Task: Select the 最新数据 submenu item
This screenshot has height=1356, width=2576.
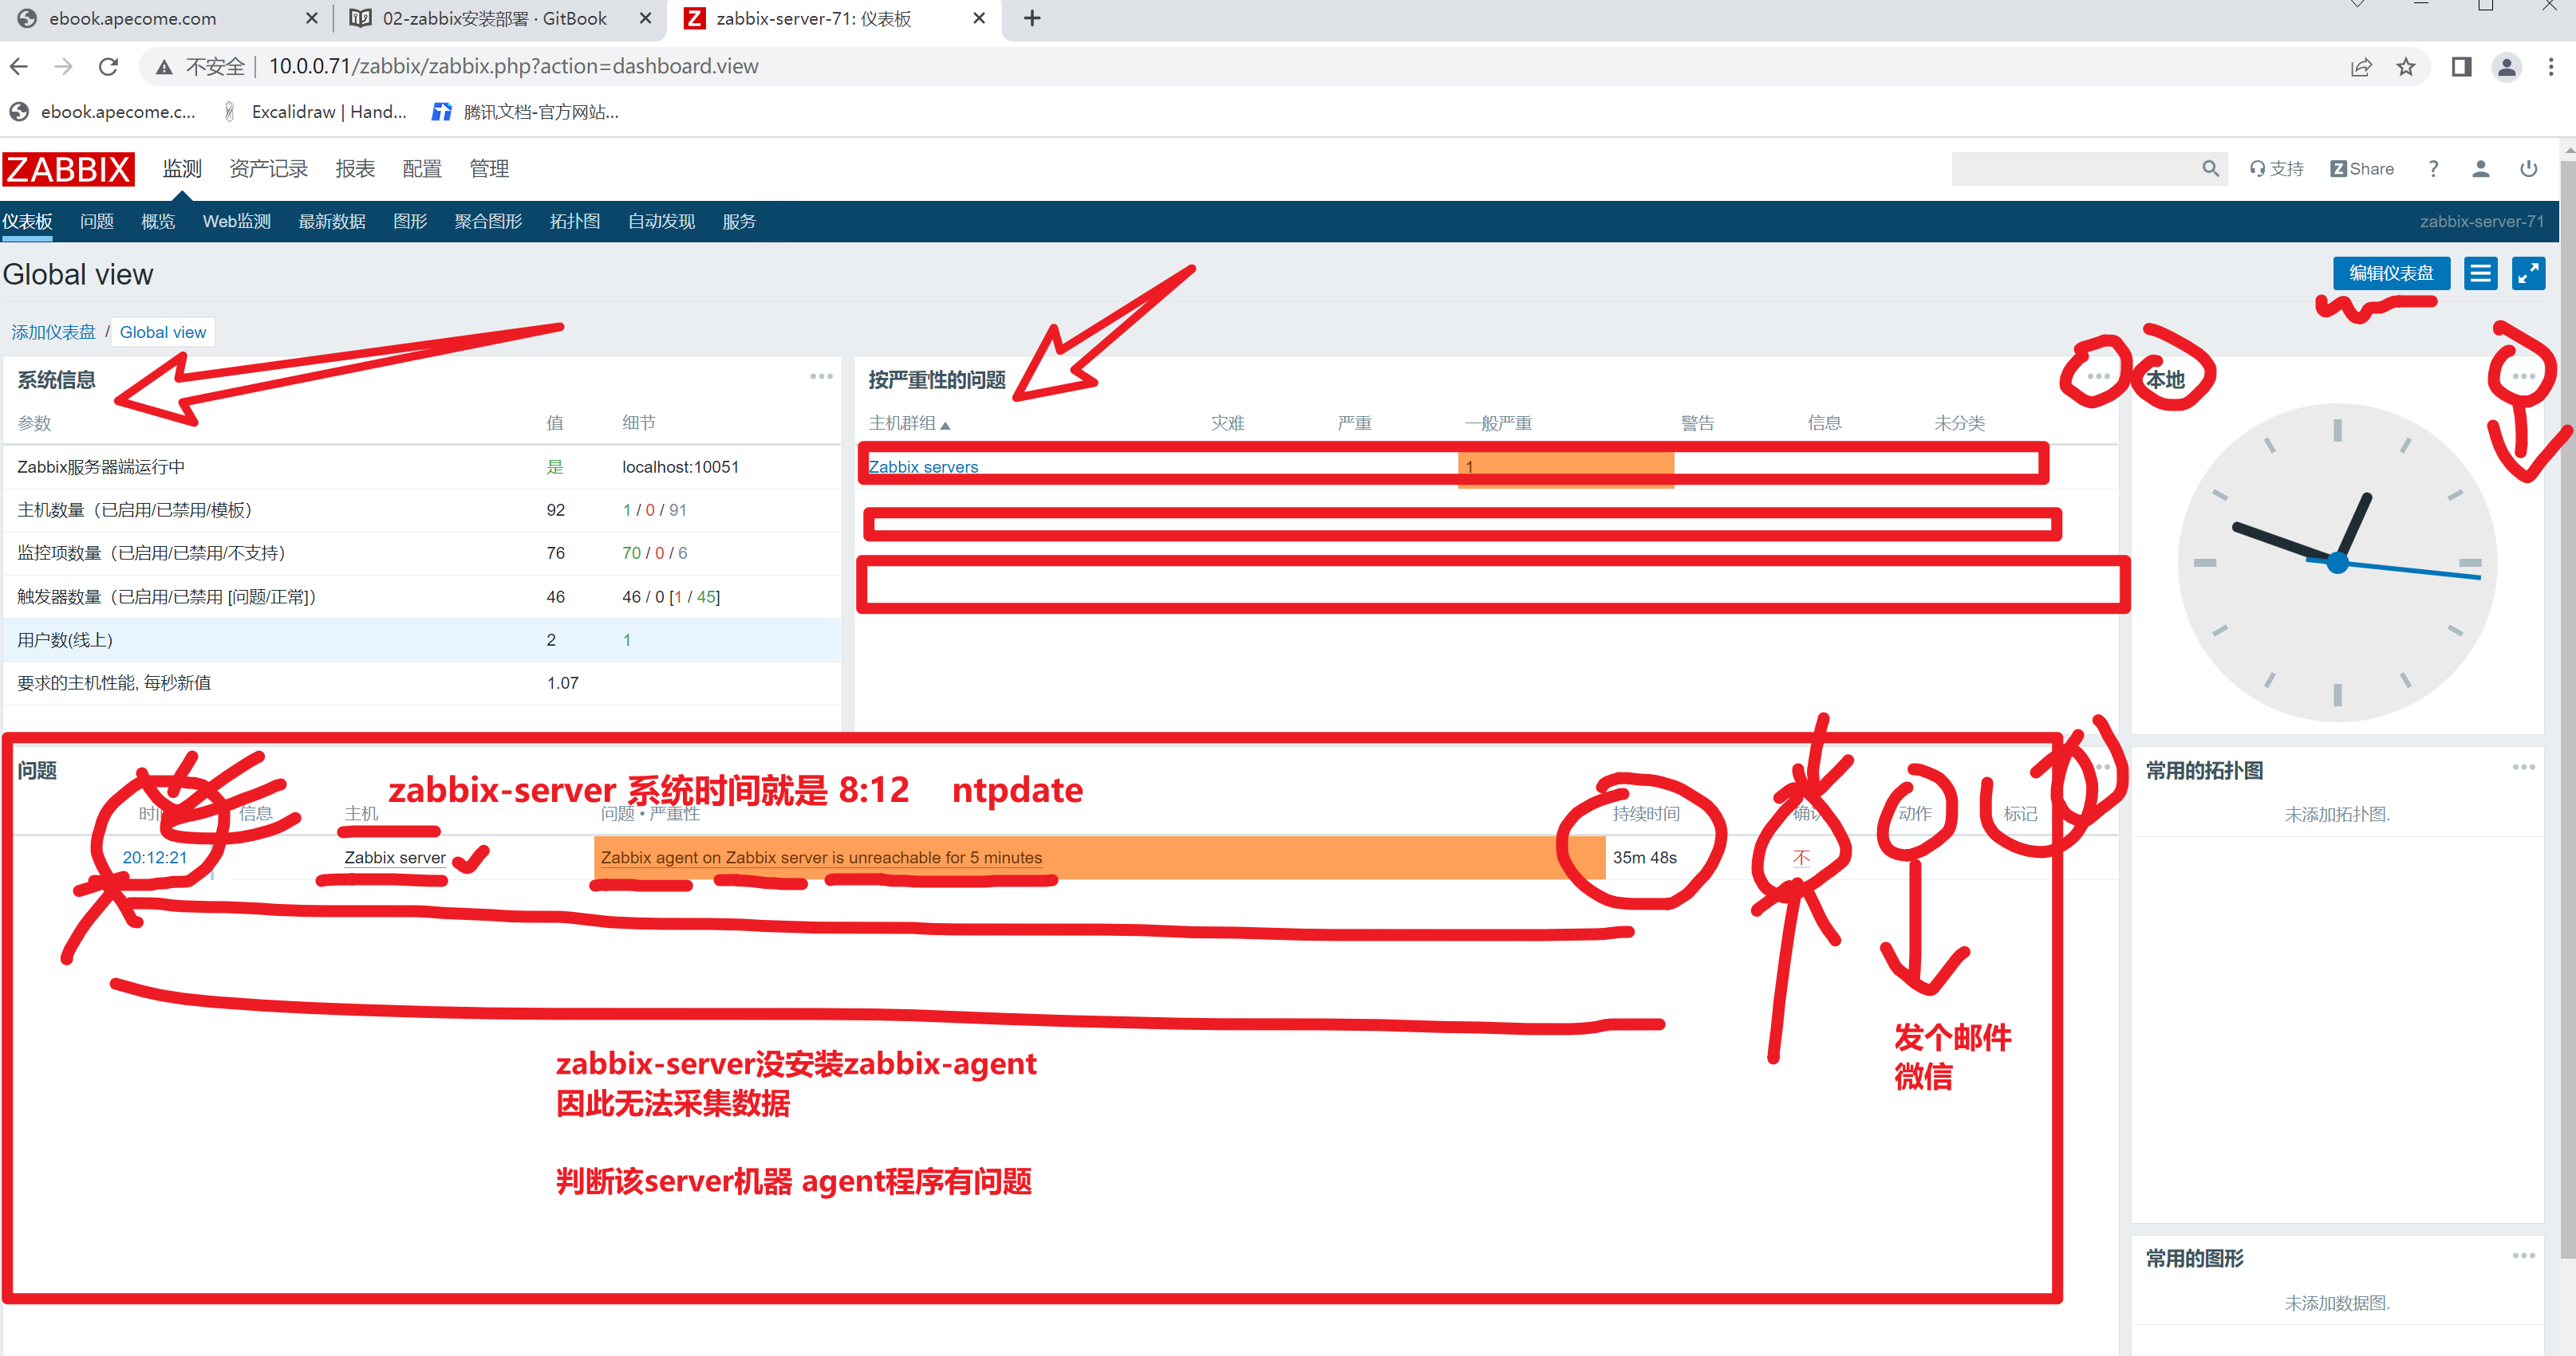Action: [x=332, y=222]
